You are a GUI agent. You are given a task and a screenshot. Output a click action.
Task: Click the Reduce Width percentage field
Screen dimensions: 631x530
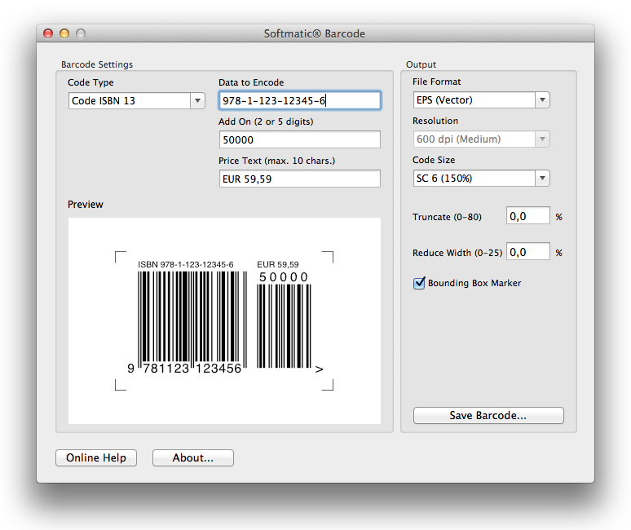[528, 252]
